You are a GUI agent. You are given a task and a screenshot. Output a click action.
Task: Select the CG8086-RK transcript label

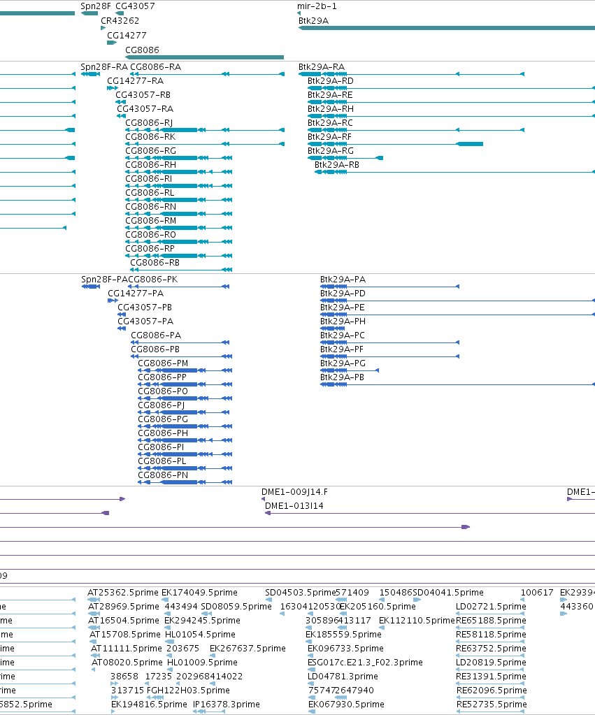(150, 137)
